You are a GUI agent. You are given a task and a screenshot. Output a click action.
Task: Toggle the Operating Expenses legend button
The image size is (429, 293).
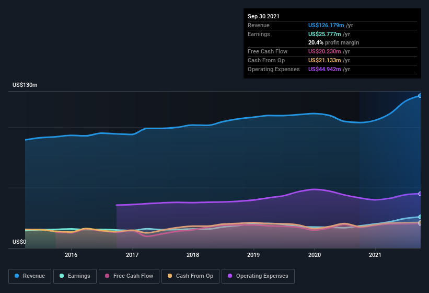click(258, 276)
